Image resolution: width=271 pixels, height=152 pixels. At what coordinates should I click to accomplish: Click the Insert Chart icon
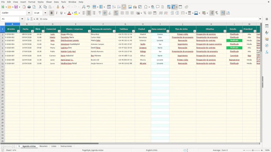135,7
